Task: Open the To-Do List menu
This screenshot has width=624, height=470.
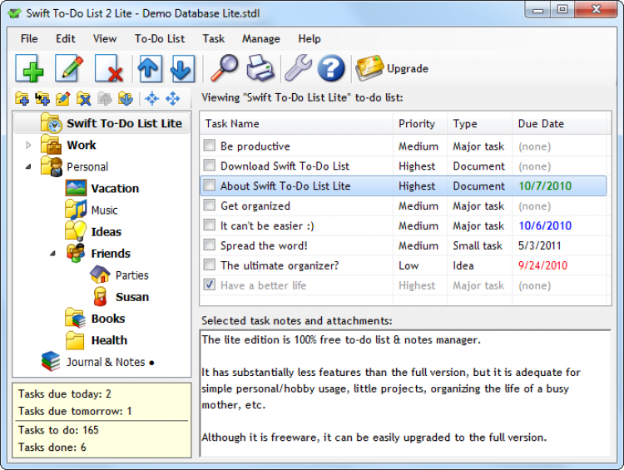Action: coord(160,39)
